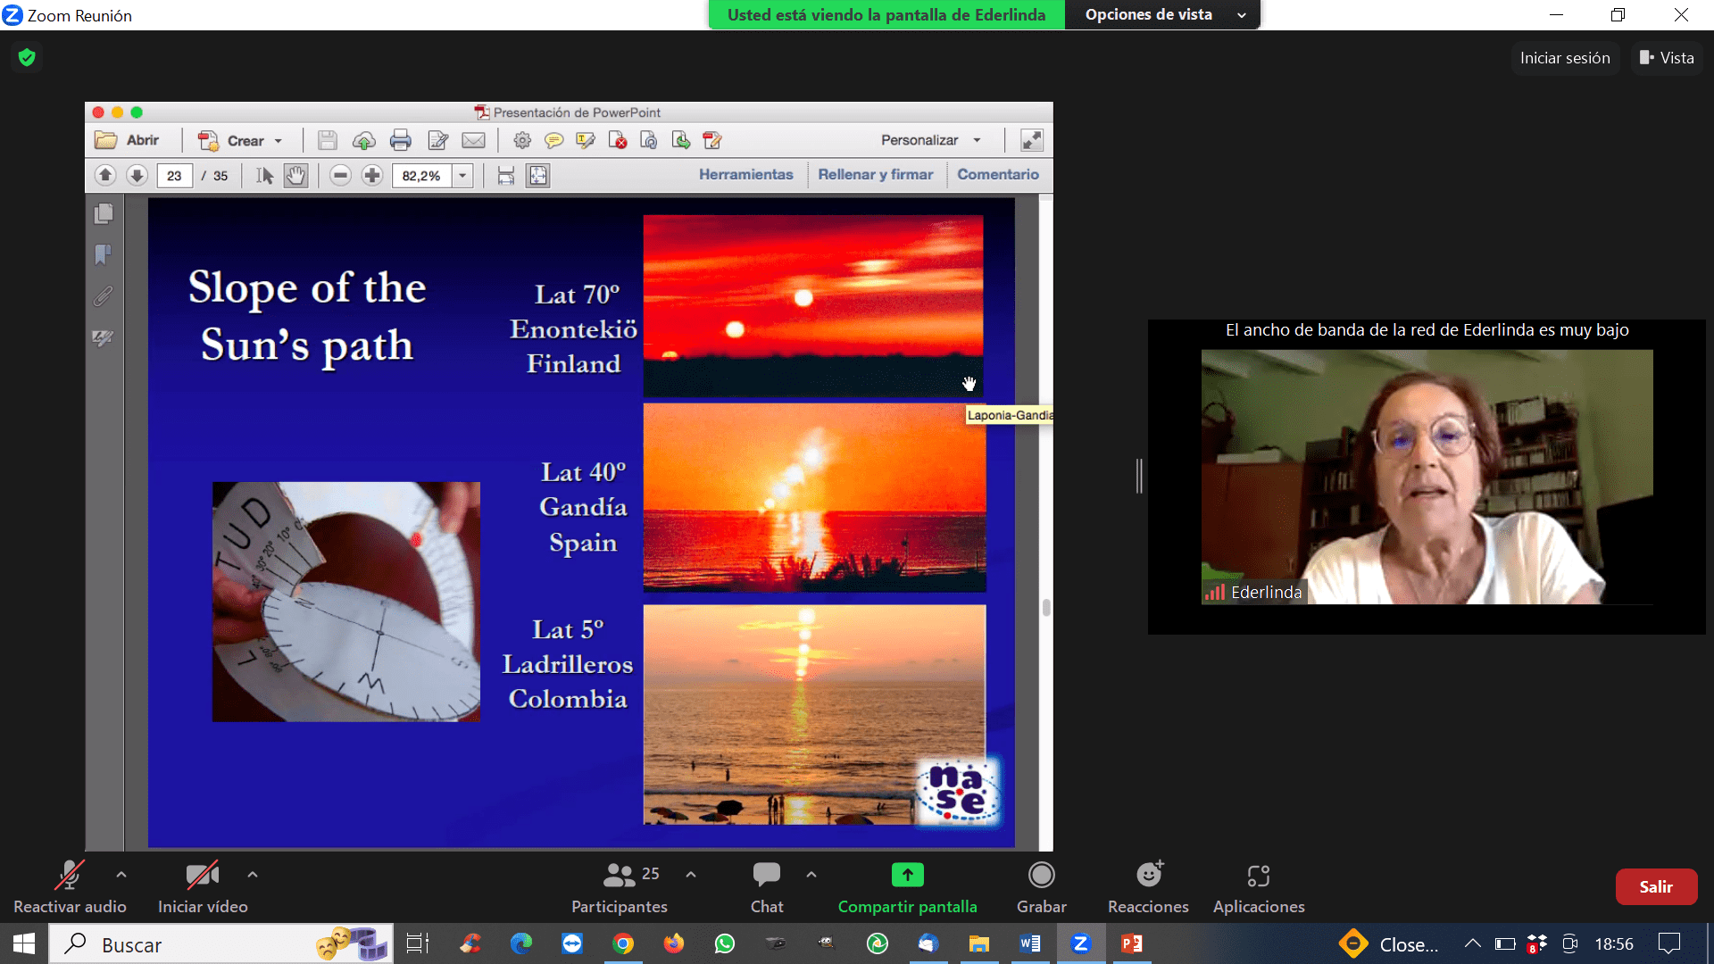Image resolution: width=1714 pixels, height=964 pixels.
Task: Click the zoom out minus button
Action: 340,175
